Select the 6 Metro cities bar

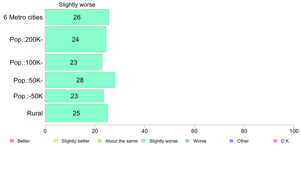tap(77, 17)
